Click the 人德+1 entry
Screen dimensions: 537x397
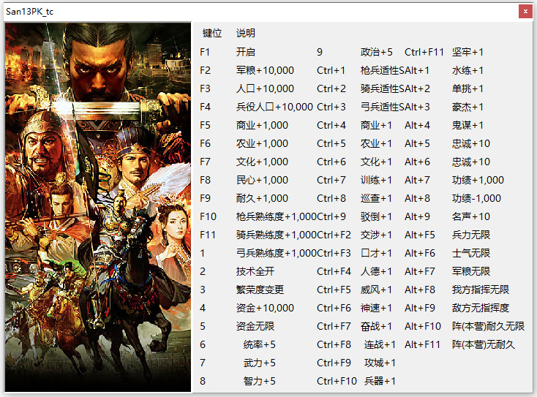[376, 272]
